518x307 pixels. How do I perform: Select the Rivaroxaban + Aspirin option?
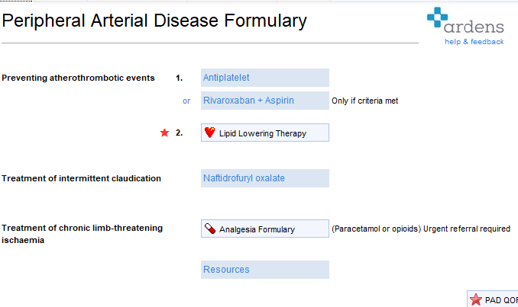[x=264, y=100]
